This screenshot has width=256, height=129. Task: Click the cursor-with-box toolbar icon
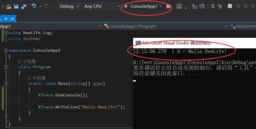pos(195,6)
